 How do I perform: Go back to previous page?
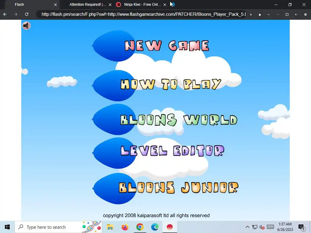5,14
